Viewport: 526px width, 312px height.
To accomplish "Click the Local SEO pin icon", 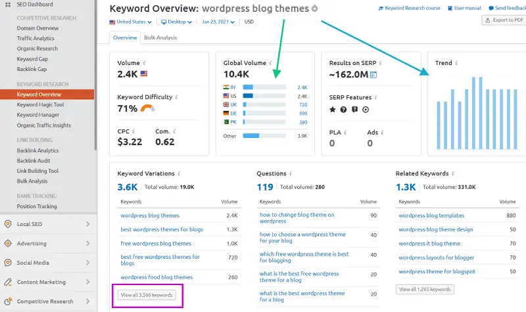I will click(8, 224).
